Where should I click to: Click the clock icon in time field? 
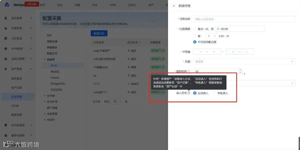218,29
